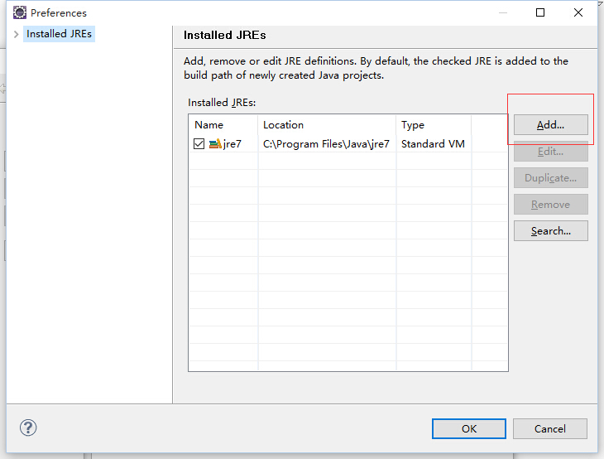Screen dimensions: 604x459
Task: Click the Standard VM type cell
Action: pos(433,144)
